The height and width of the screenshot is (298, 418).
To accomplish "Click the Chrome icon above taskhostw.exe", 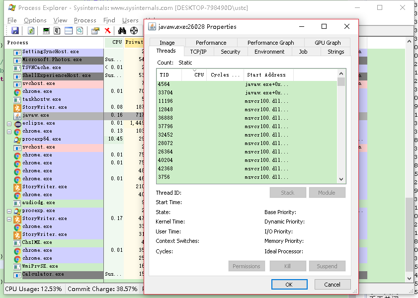I will [x=17, y=92].
